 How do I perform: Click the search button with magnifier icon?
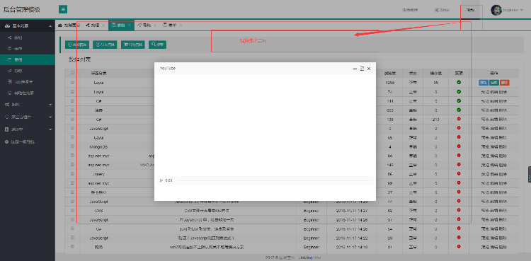157,45
